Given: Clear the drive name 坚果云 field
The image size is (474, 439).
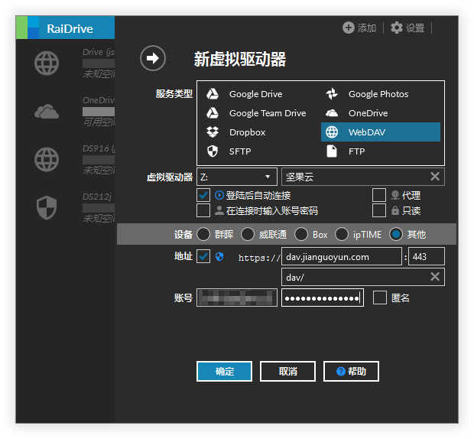Looking at the screenshot, I should [x=435, y=176].
